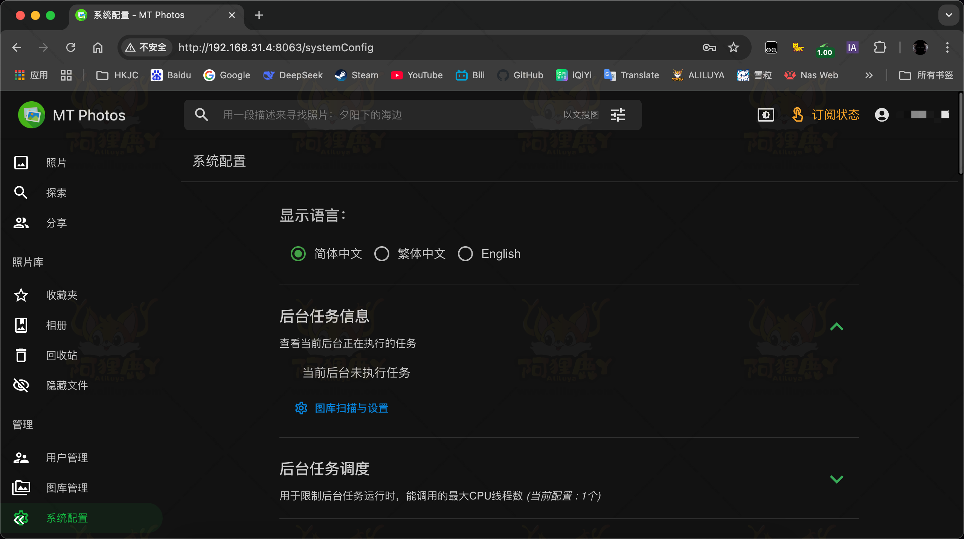The height and width of the screenshot is (539, 964).
Task: Go back in browser history
Action: (x=17, y=47)
